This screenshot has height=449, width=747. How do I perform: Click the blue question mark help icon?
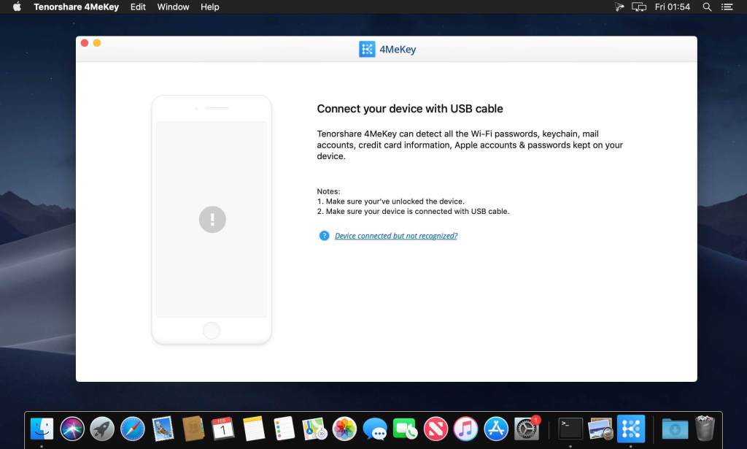[x=324, y=236]
